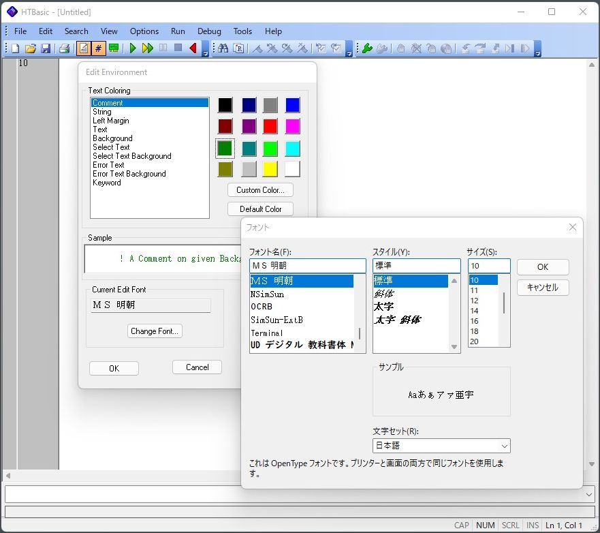Click the Print toolbar icon
600x533 pixels.
coord(64,48)
